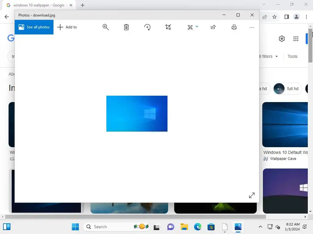Enter fullscreen using diagonal arrows icon
Image resolution: width=313 pixels, height=234 pixels.
click(x=252, y=195)
